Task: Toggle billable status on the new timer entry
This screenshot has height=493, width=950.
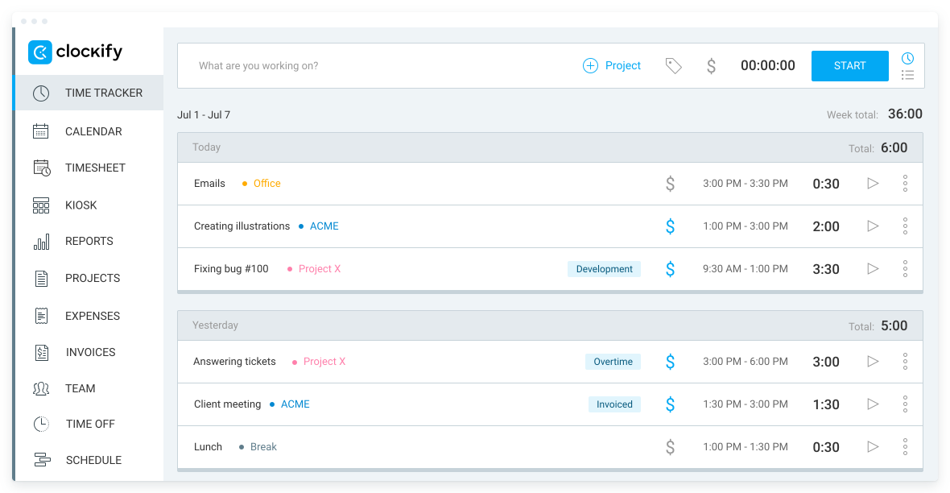Action: click(711, 65)
